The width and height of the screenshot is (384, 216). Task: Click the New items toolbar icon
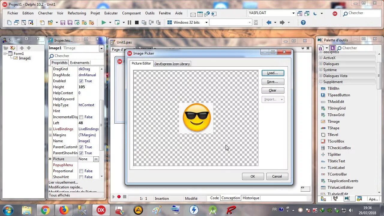coord(42,22)
